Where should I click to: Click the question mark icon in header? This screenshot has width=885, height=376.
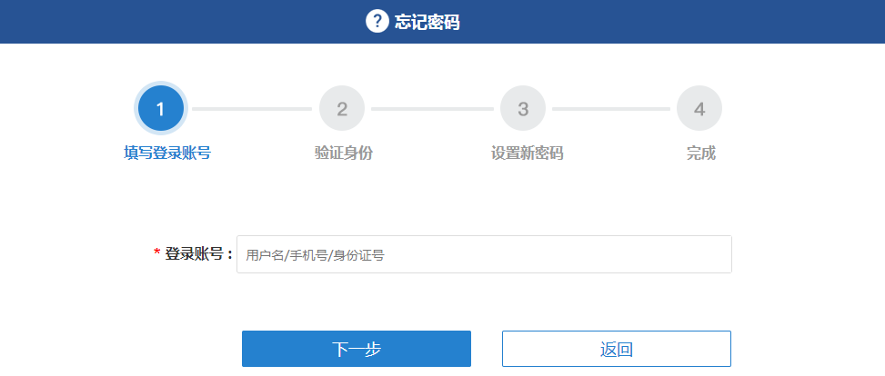[377, 22]
